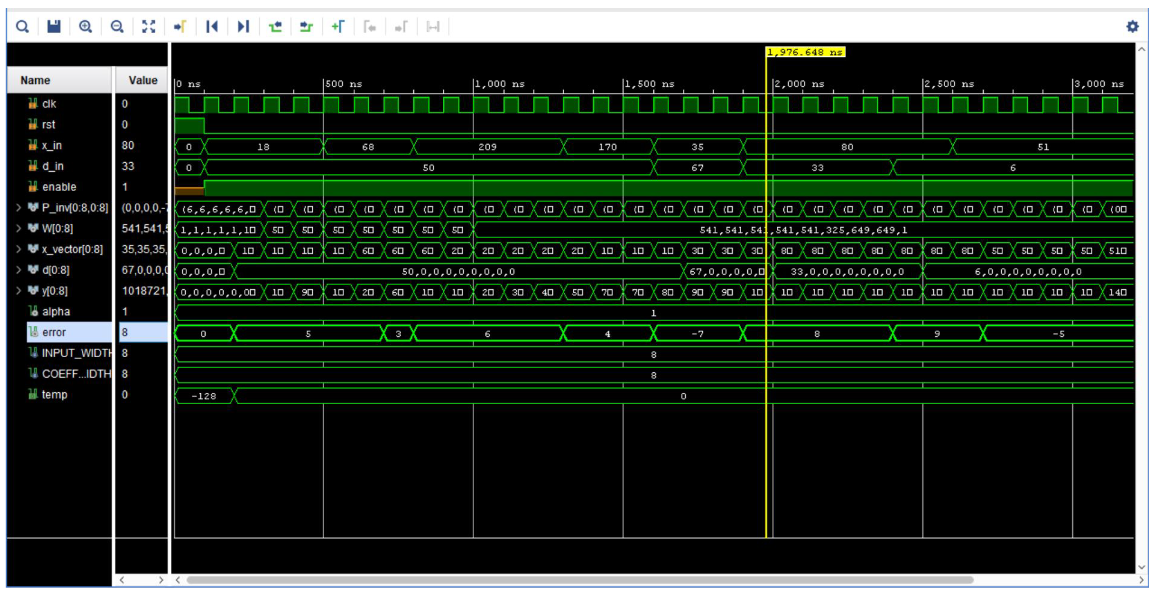This screenshot has height=596, width=1157.
Task: Expand the y[0:8] signal
Action: point(19,291)
